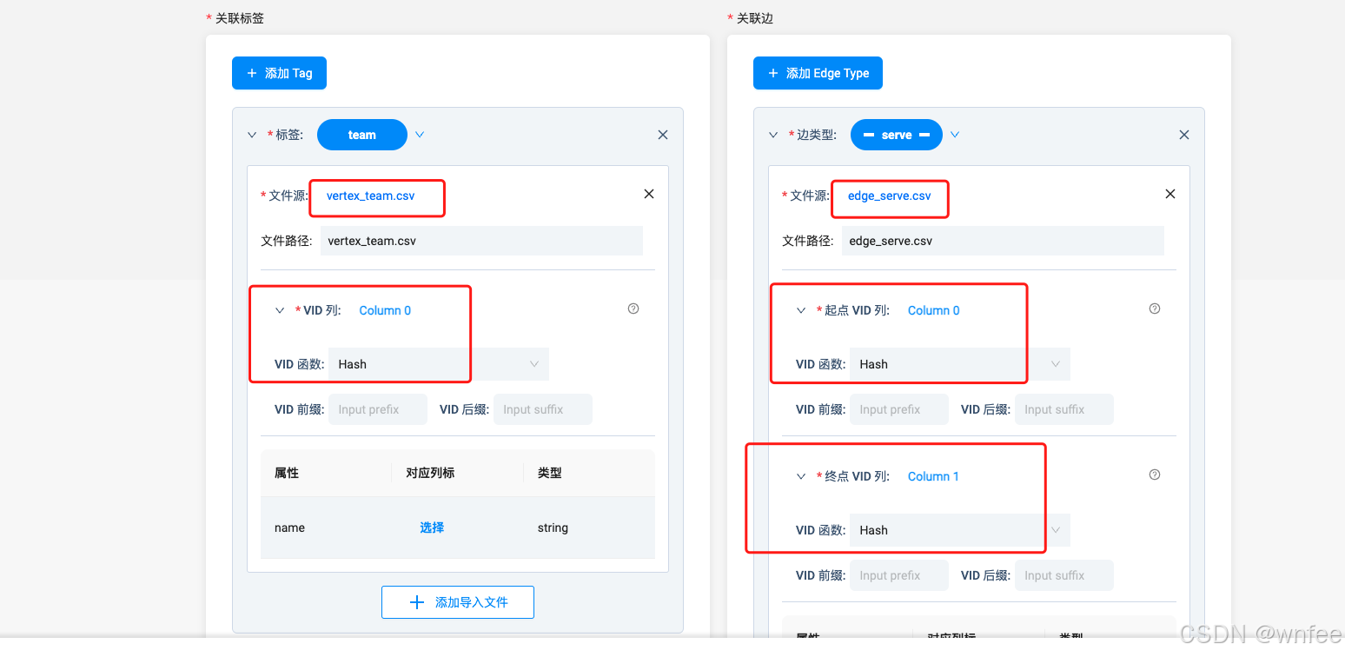Collapse the 起点 VID 列 section chevron
The width and height of the screenshot is (1345, 657).
[801, 310]
